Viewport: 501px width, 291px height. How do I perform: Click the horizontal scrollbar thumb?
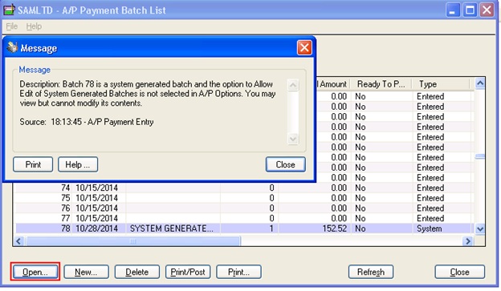pos(133,241)
